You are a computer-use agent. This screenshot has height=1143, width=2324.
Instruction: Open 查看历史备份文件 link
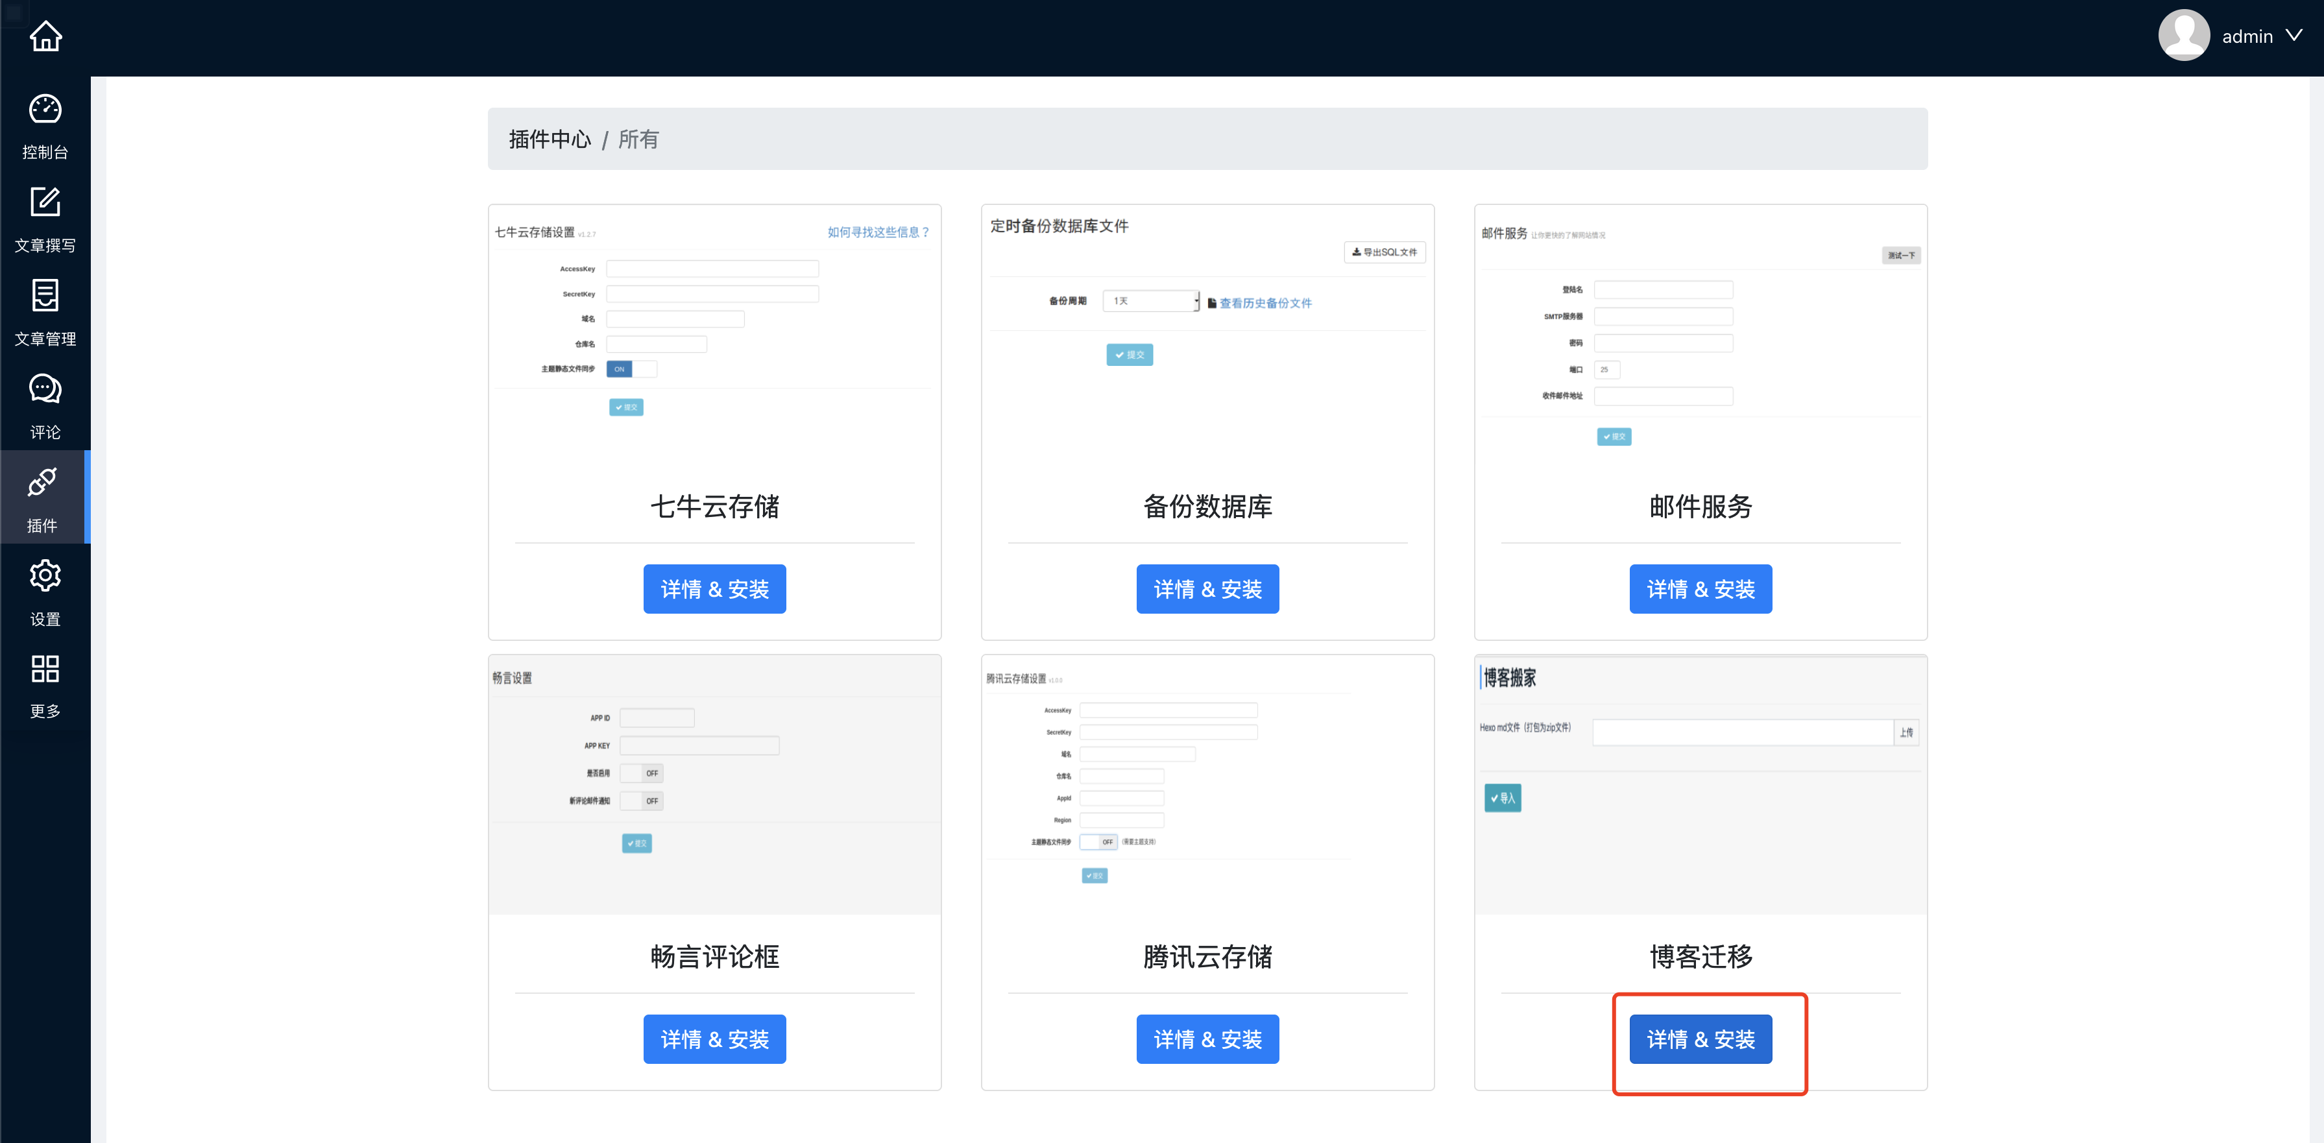coord(1266,303)
